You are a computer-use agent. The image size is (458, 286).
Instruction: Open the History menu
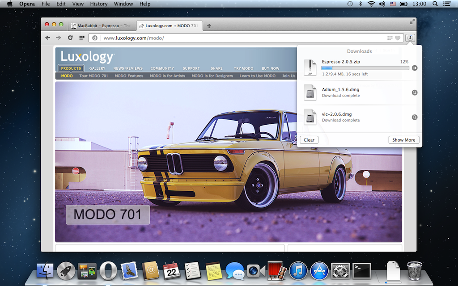tap(98, 4)
